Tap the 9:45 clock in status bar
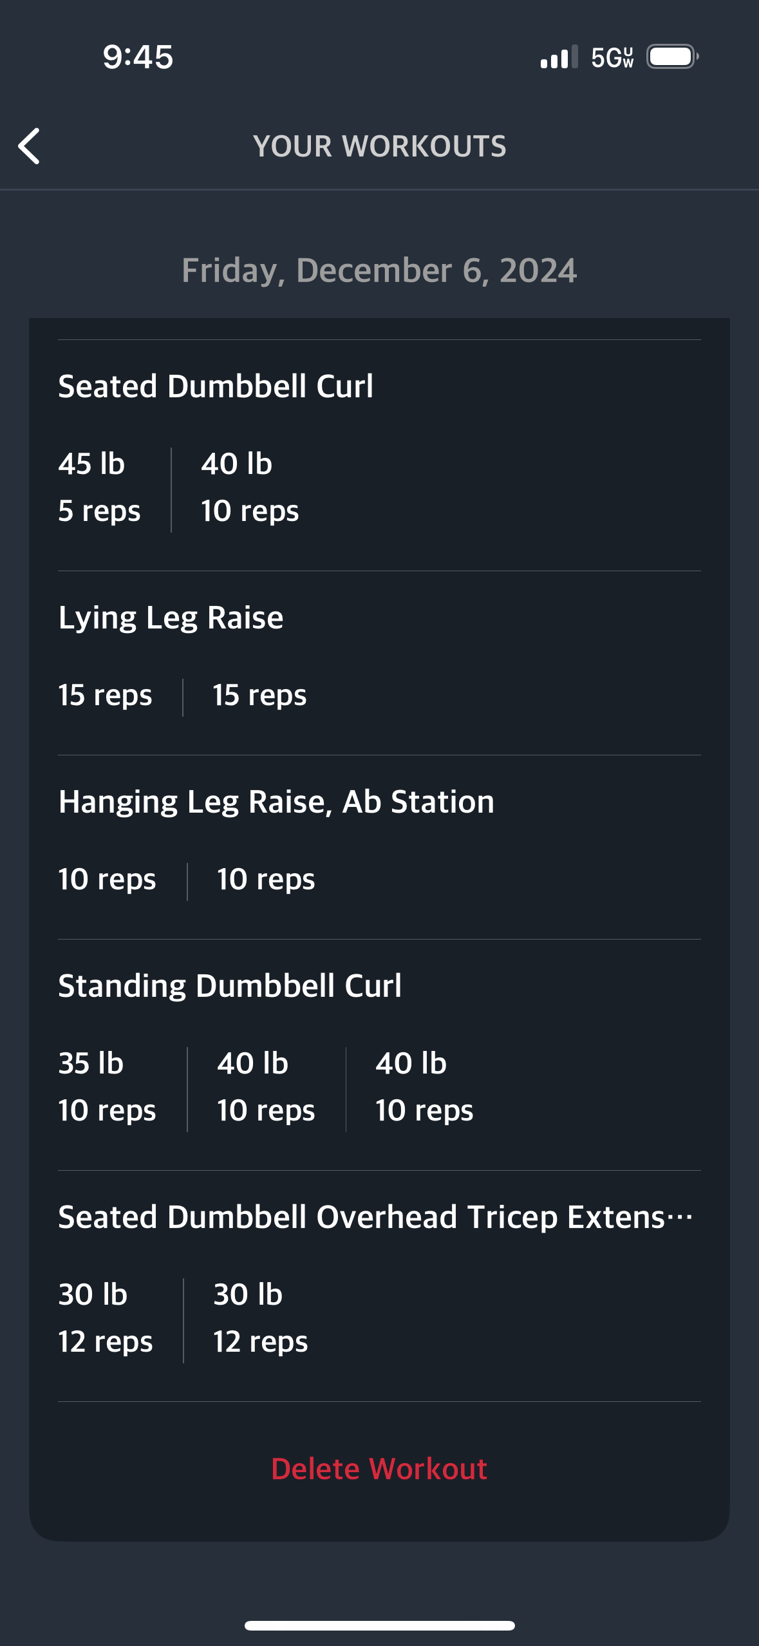759x1646 pixels. [x=138, y=57]
